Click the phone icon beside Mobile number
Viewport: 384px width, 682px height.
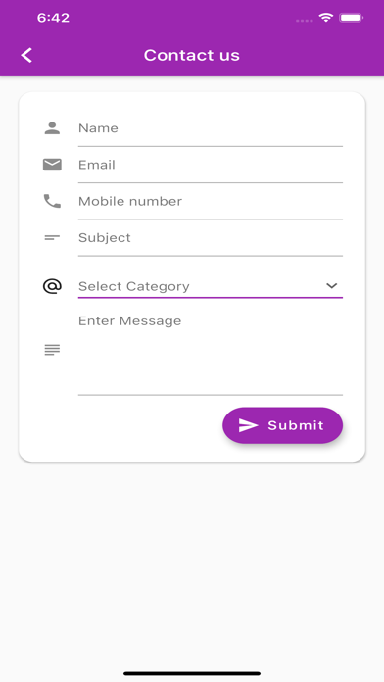point(52,201)
